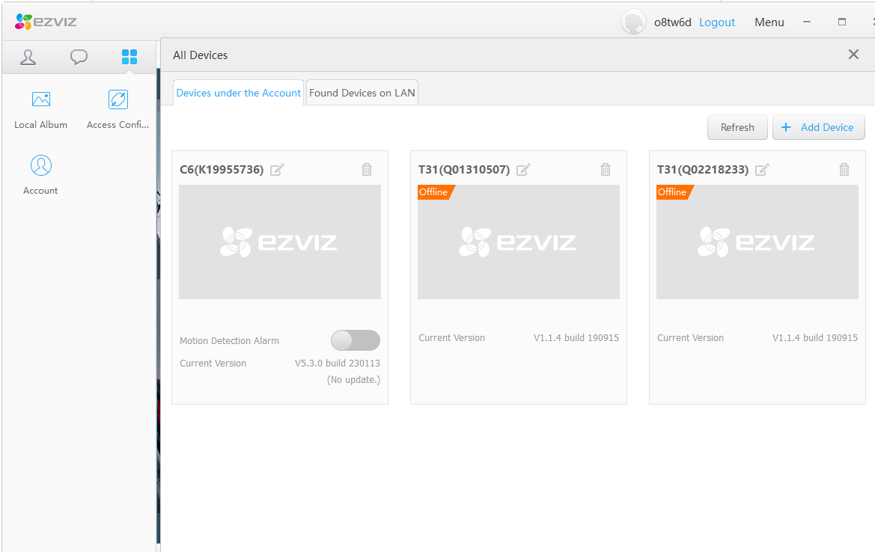The height and width of the screenshot is (552, 875).
Task: Close the All Devices panel
Action: [853, 54]
